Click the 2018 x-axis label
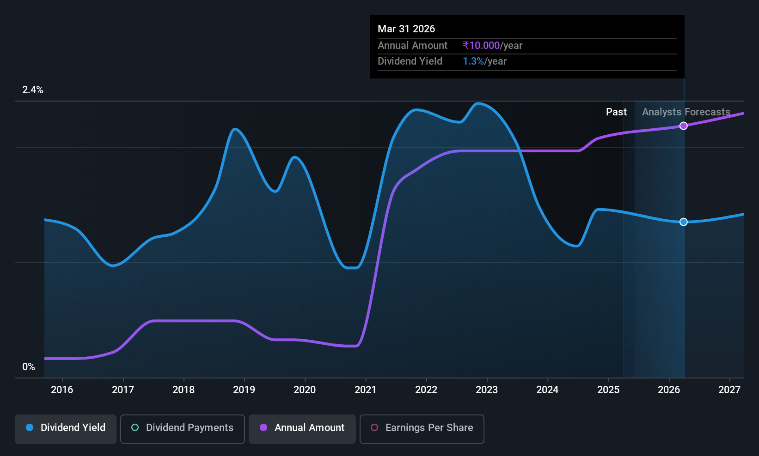Screen dimensions: 759x456 [x=184, y=390]
